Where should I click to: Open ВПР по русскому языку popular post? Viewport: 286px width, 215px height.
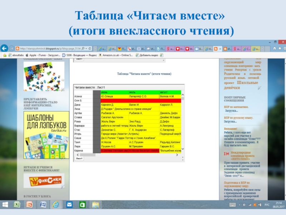pos(238,118)
